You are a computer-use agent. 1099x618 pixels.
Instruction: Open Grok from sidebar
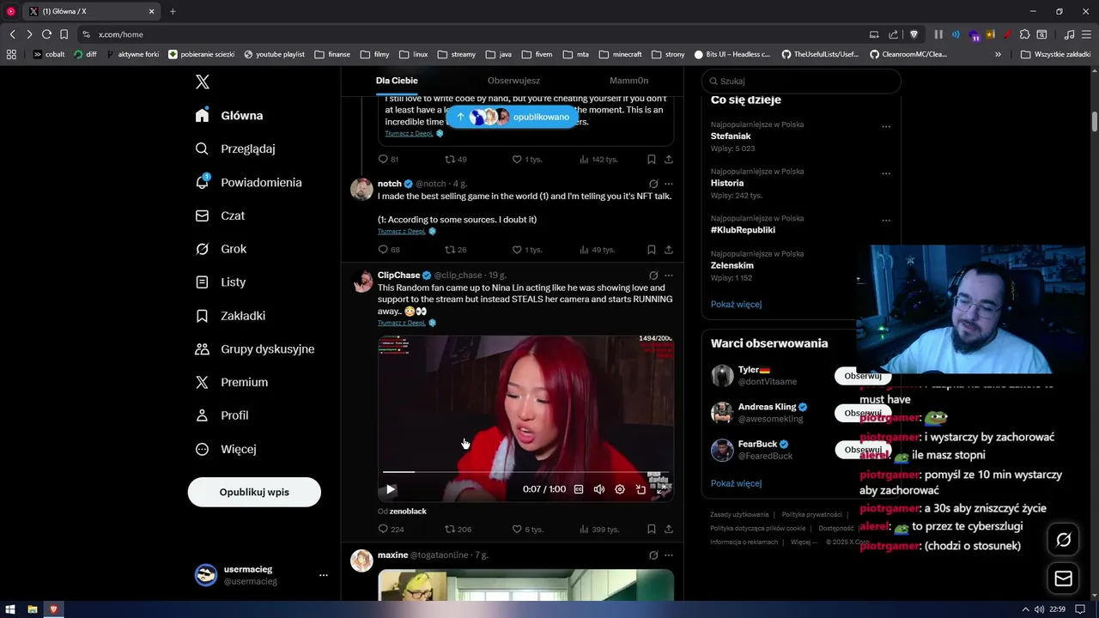click(221, 249)
